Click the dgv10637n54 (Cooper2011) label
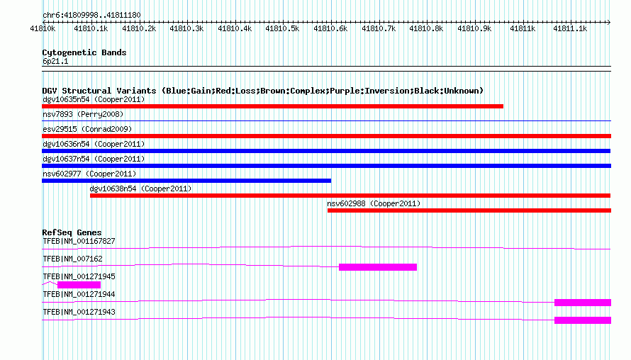Image resolution: width=631 pixels, height=360 pixels. pos(94,159)
